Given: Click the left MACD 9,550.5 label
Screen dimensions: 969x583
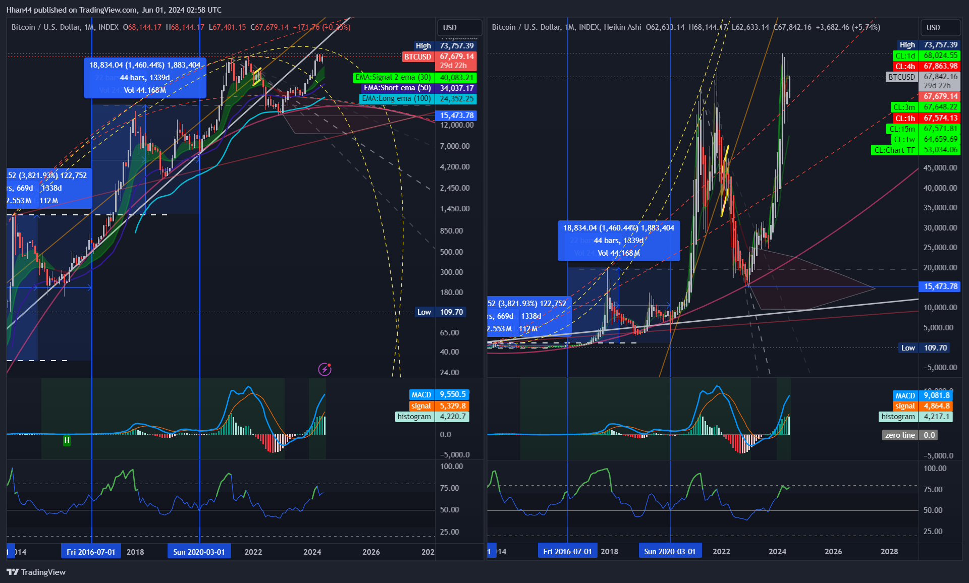Looking at the screenshot, I should pyautogui.click(x=439, y=394).
